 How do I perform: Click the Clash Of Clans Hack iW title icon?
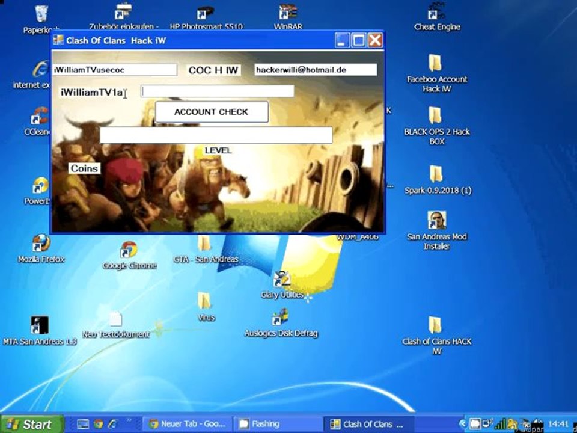58,40
